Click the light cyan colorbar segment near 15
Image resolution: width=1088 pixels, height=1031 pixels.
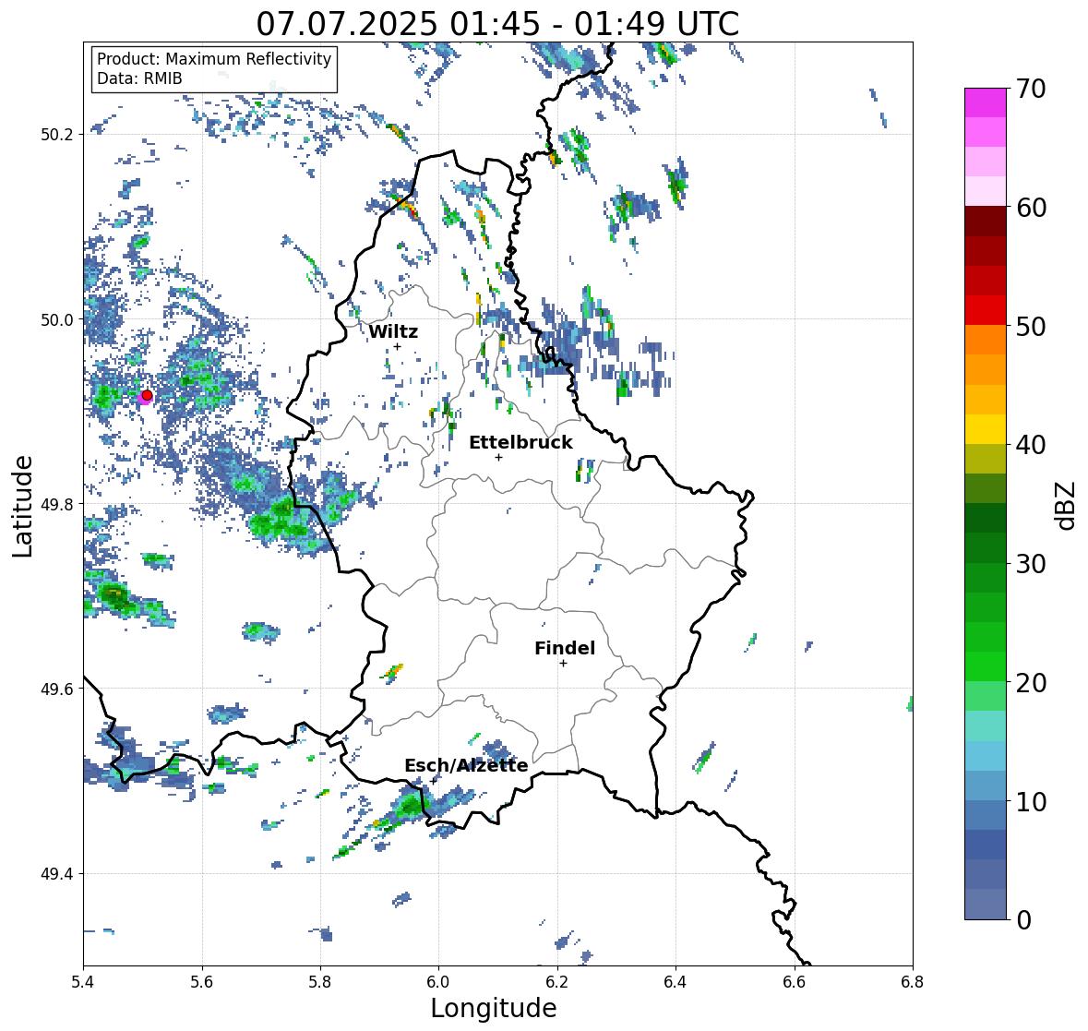(x=986, y=726)
